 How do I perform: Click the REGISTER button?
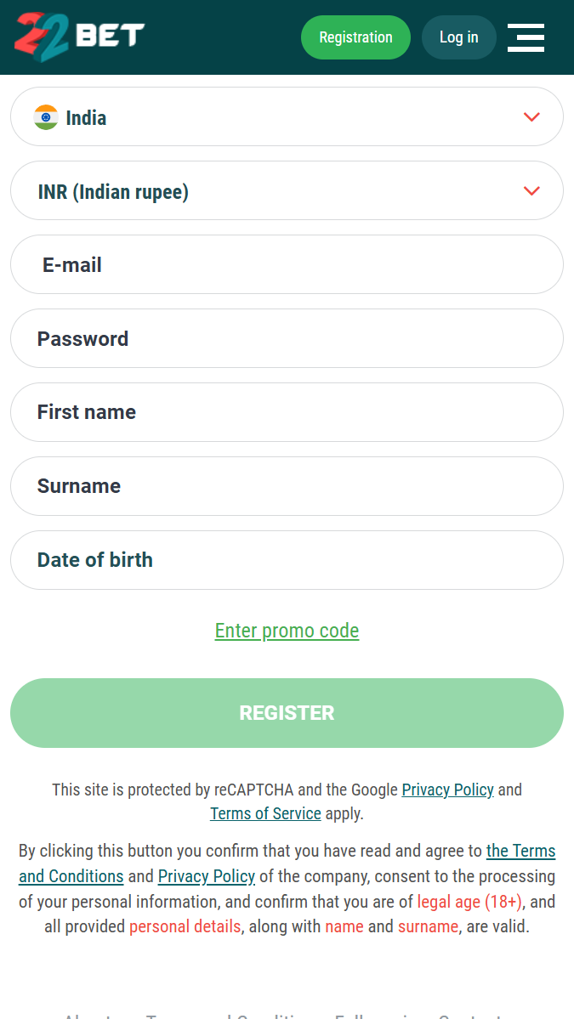tap(287, 713)
